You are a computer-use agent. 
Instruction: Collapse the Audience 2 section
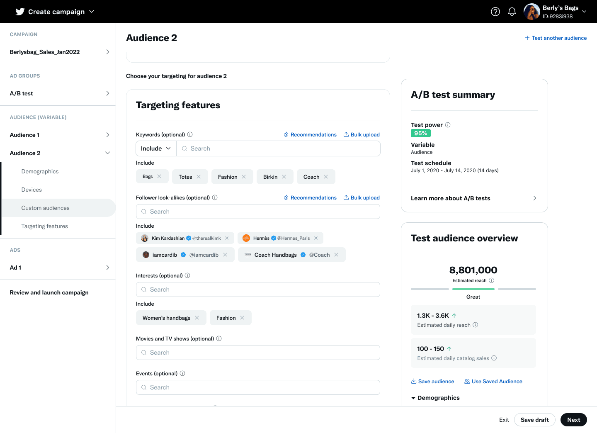click(108, 153)
